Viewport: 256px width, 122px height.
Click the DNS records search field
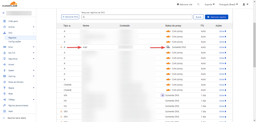pyautogui.click(x=137, y=17)
